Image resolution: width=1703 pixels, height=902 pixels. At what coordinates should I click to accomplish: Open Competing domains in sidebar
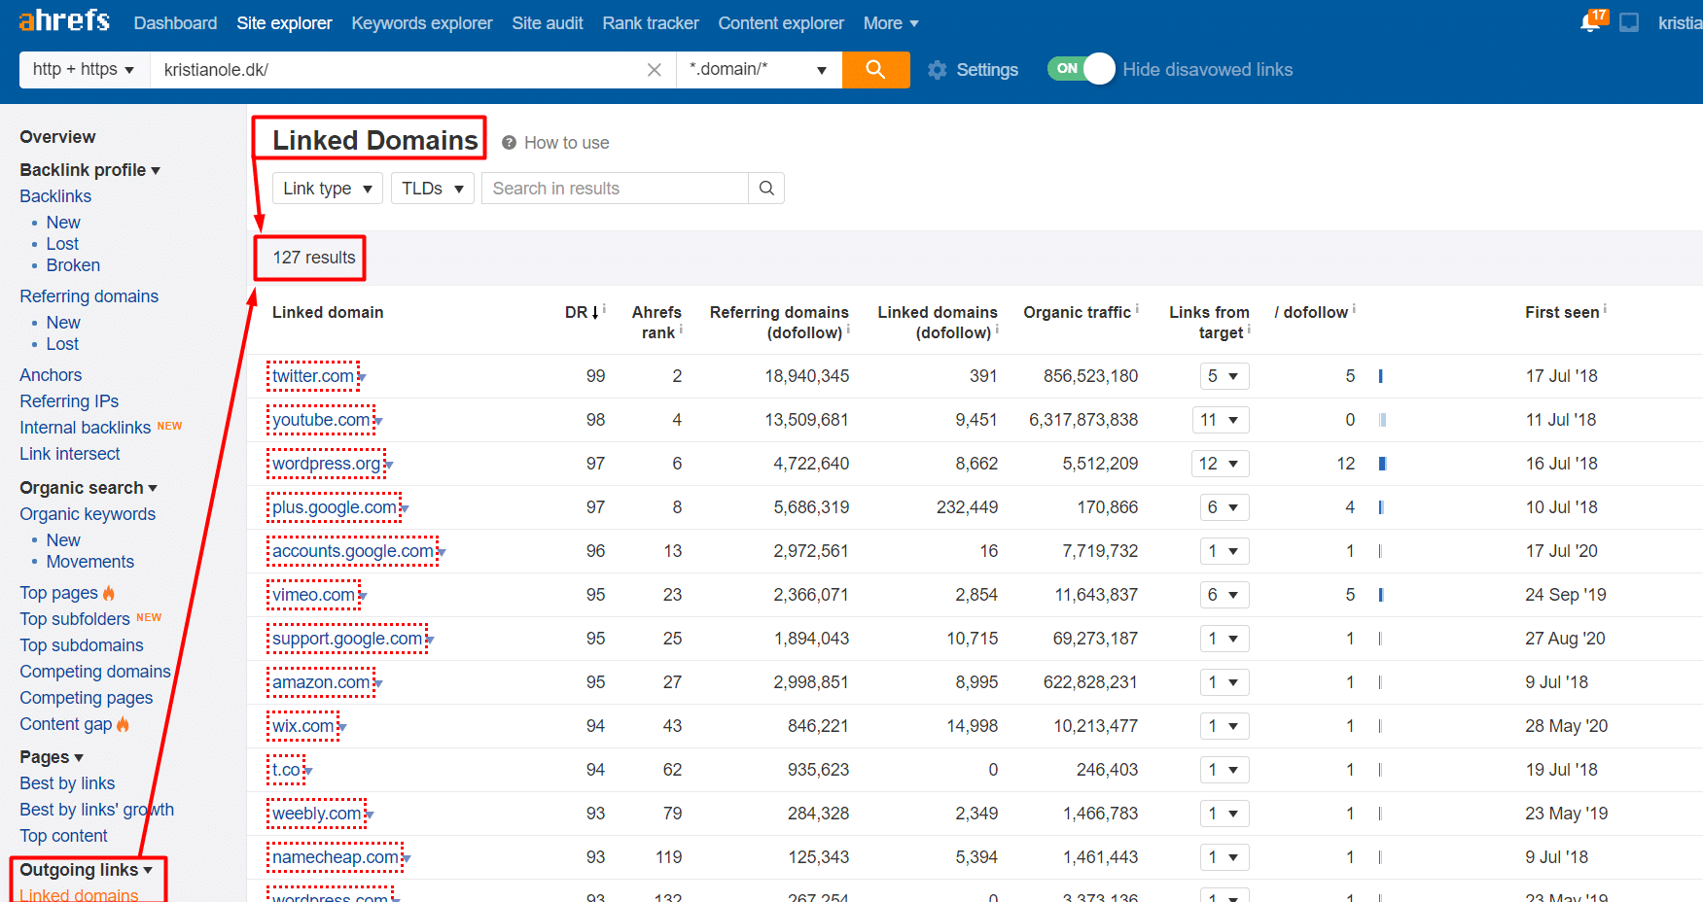click(x=95, y=672)
